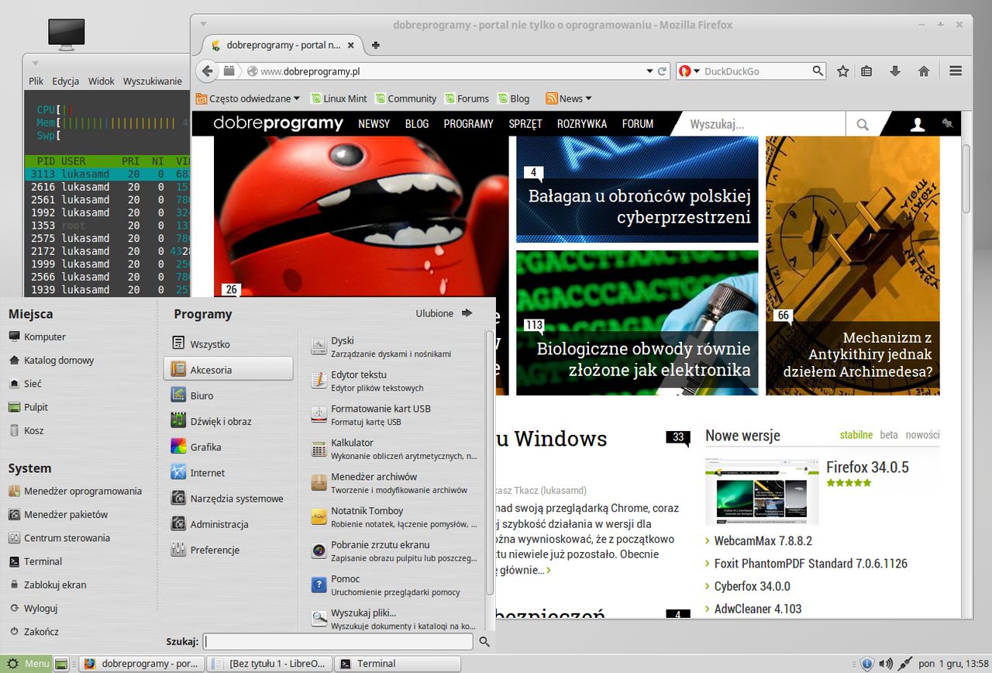992x673 pixels.
Task: Select the Internet category
Action: click(x=229, y=473)
